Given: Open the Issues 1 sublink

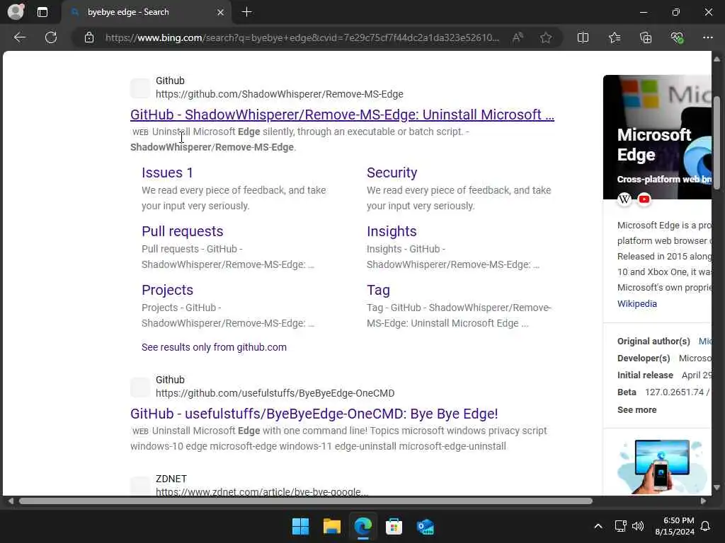Looking at the screenshot, I should [167, 173].
